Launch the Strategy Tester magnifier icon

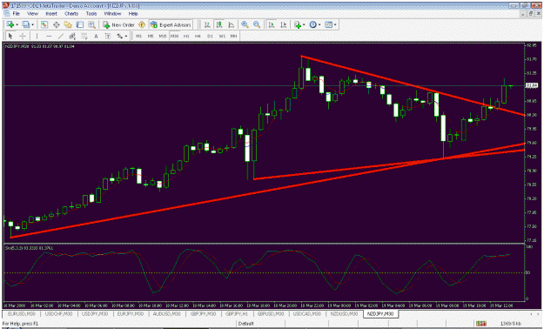pyautogui.click(x=91, y=24)
